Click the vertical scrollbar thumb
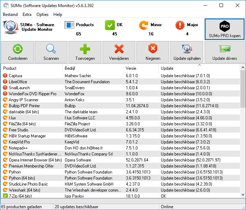 (243, 89)
